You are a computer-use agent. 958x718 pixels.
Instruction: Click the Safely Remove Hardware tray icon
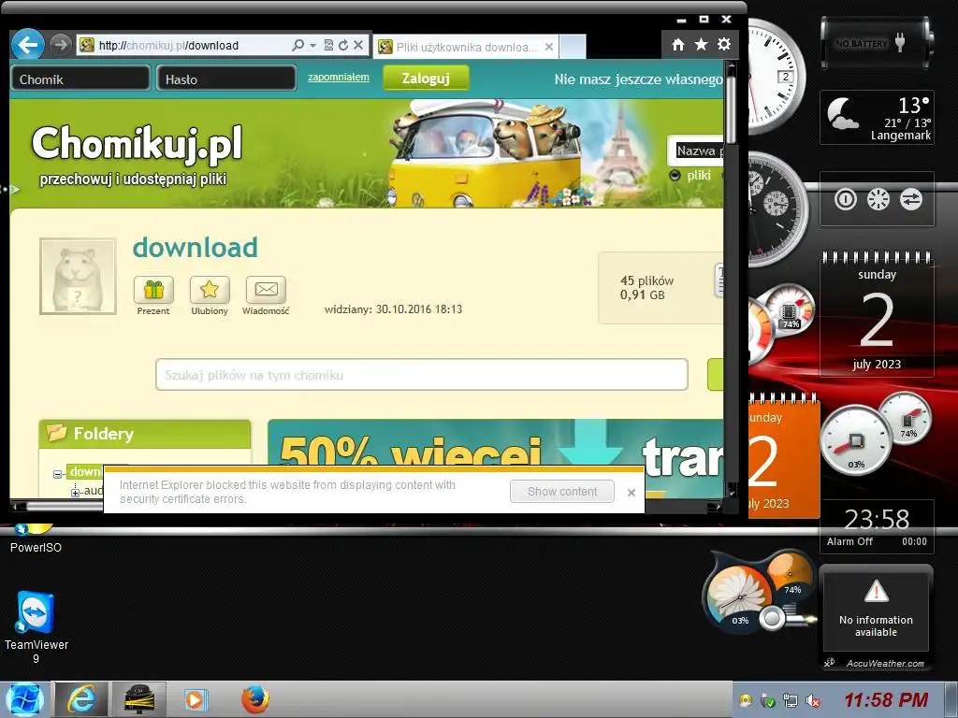[768, 700]
